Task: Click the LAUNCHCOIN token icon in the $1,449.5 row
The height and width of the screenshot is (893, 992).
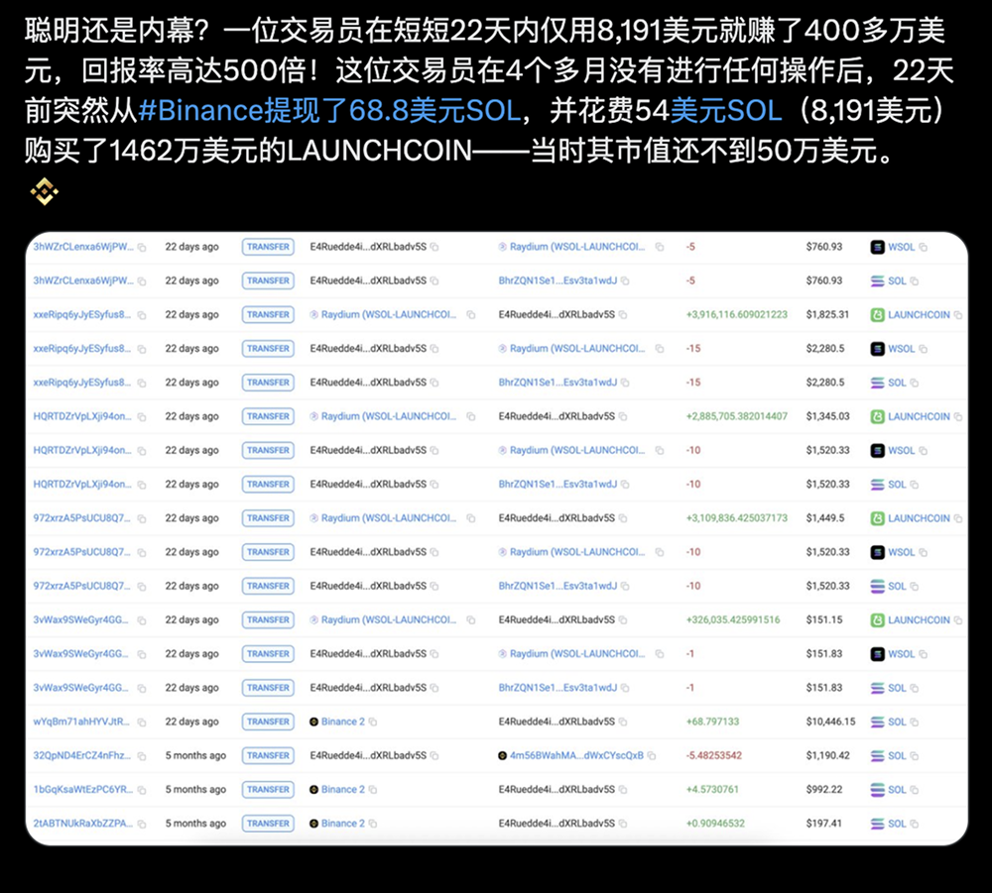Action: coord(878,518)
